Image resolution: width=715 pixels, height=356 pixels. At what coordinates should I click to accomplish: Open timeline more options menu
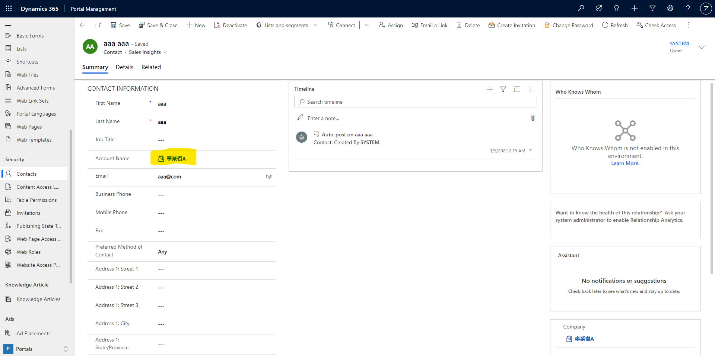click(x=530, y=89)
